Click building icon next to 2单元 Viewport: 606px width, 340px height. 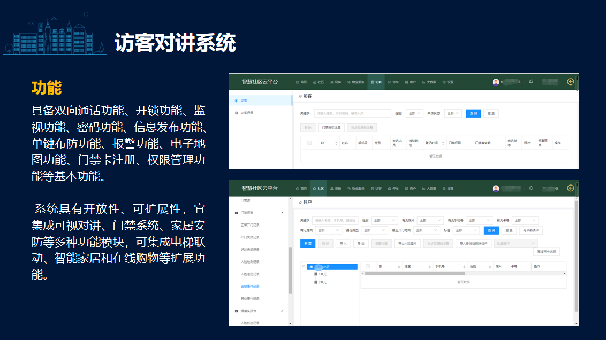(x=316, y=282)
